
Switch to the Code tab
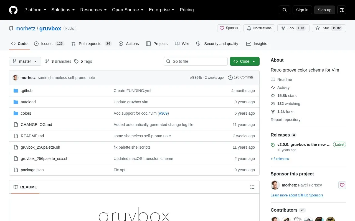19,44
